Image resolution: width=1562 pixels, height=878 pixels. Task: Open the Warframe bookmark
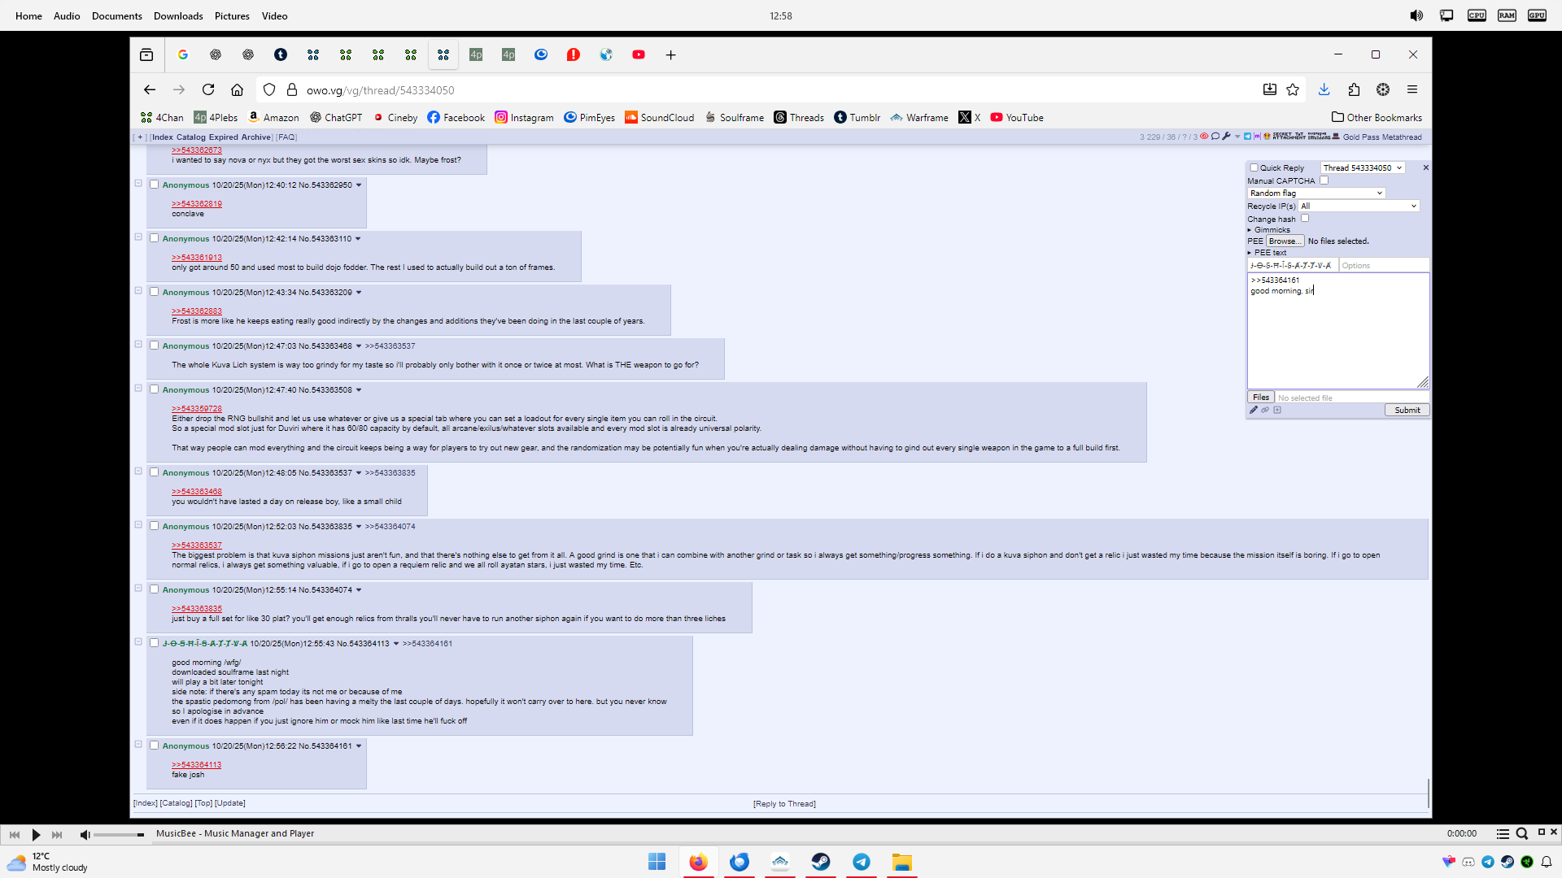tap(919, 117)
